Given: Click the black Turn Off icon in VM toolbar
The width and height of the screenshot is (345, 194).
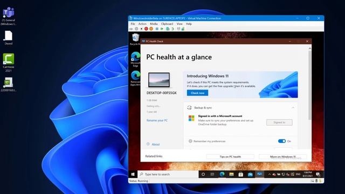Looking at the screenshot, I should coord(141,29).
